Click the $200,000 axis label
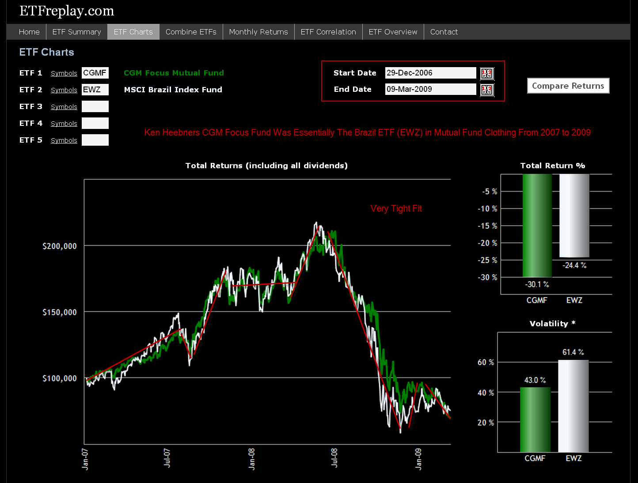Viewport: 638px width, 483px height. [60, 246]
